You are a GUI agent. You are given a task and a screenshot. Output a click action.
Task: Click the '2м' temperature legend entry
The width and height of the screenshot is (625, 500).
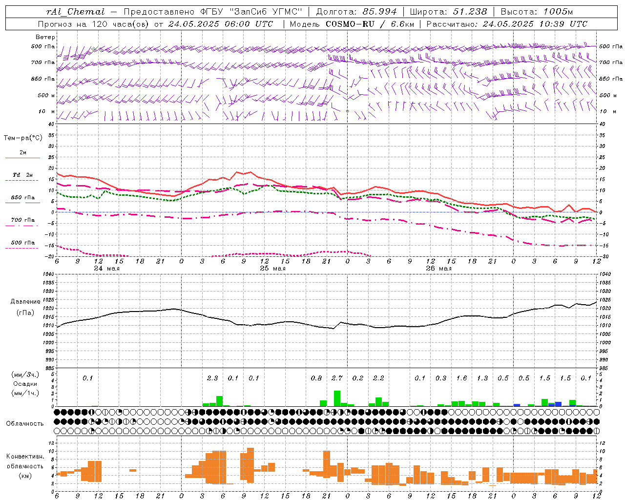23,153
